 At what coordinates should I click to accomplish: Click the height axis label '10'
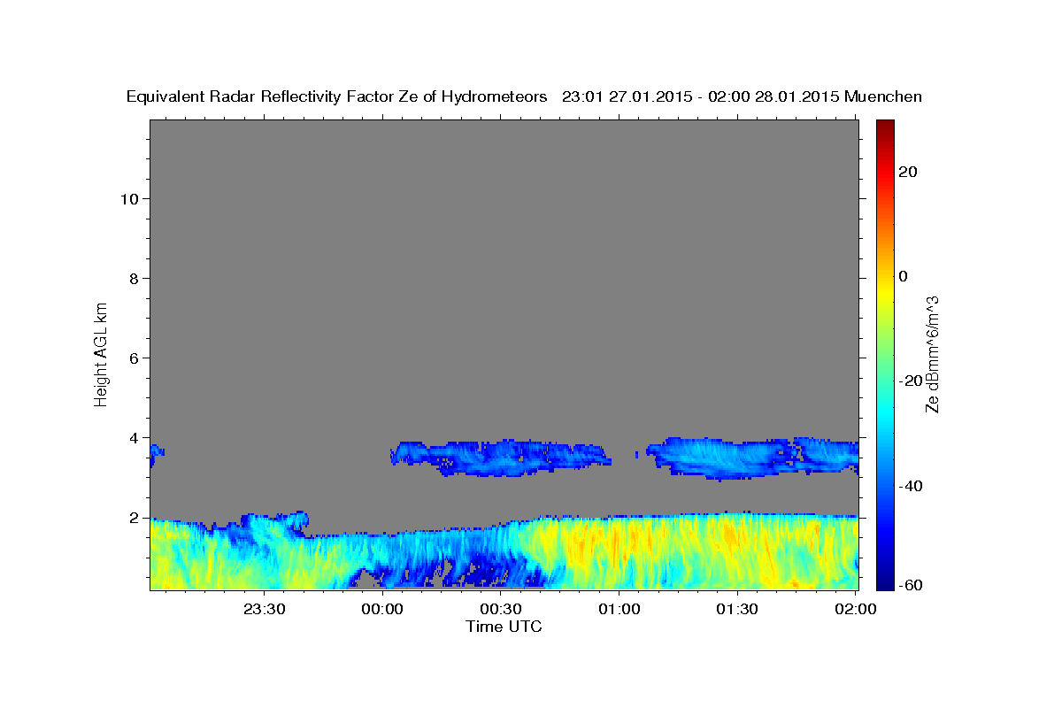130,198
